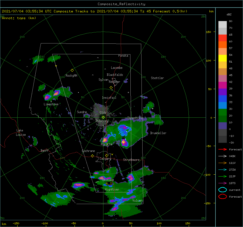This screenshot has height=227, width=243.
Task: Click the magenta 18TS arrow legend icon
Action: [x=222, y=183]
